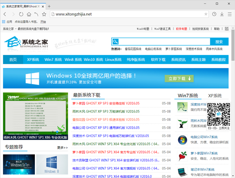Bookmark page via address bar star
This screenshot has width=235, height=178.
[206, 14]
